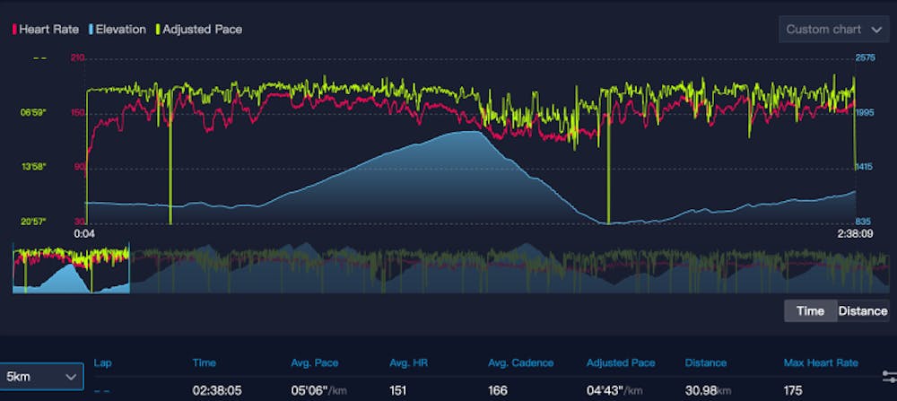Open table column settings sliders icon
Viewport: 897px width, 401px height.
click(888, 377)
